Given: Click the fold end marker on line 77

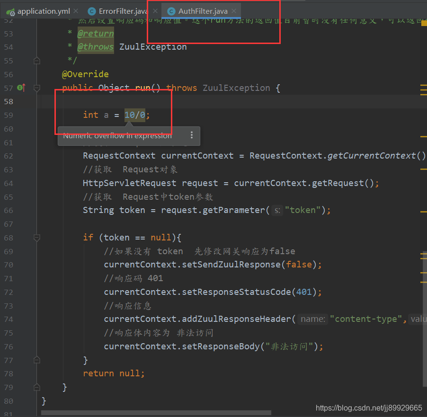Looking at the screenshot, I should [x=37, y=360].
